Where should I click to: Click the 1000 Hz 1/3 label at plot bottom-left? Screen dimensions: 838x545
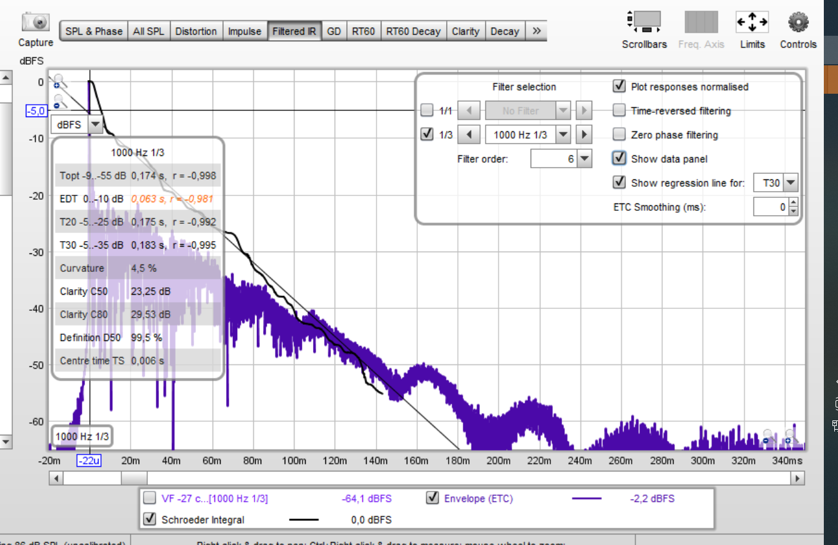coord(81,436)
